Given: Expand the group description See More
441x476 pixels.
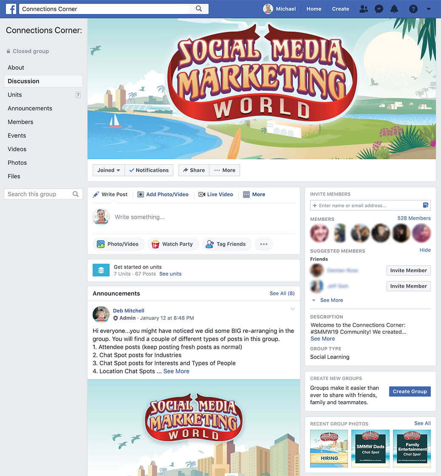Looking at the screenshot, I should click(322, 339).
